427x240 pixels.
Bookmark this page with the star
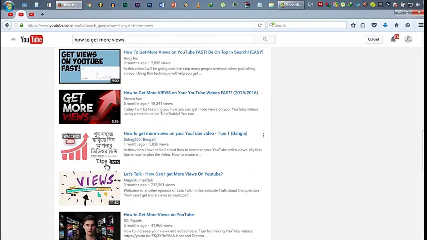(353, 25)
